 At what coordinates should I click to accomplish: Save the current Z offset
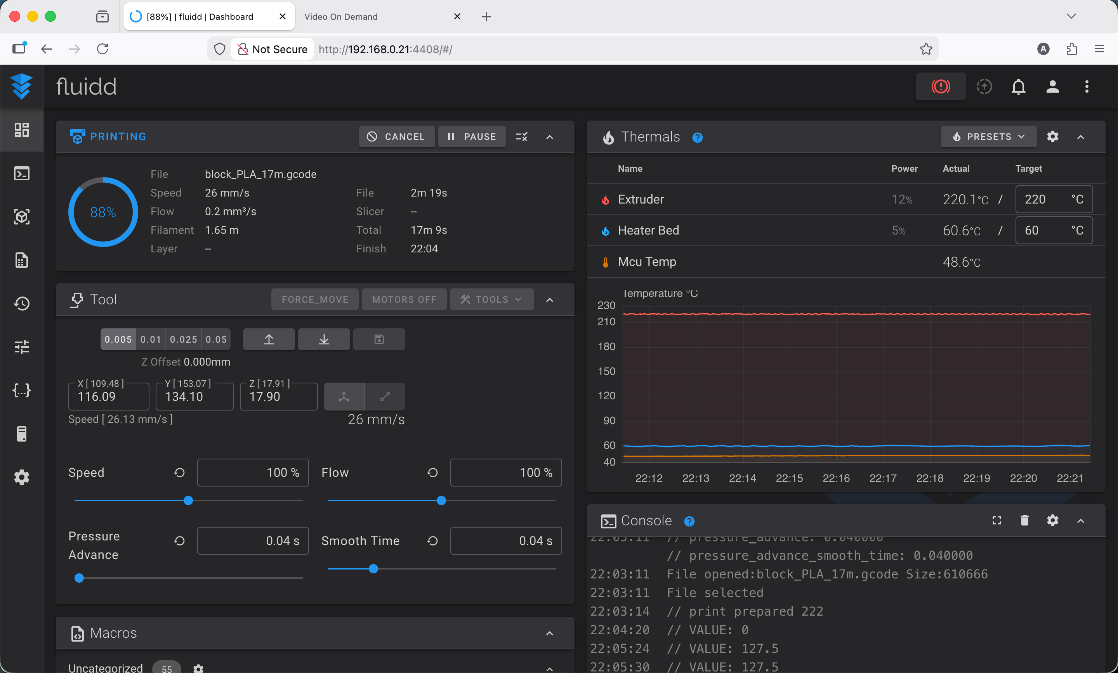379,339
